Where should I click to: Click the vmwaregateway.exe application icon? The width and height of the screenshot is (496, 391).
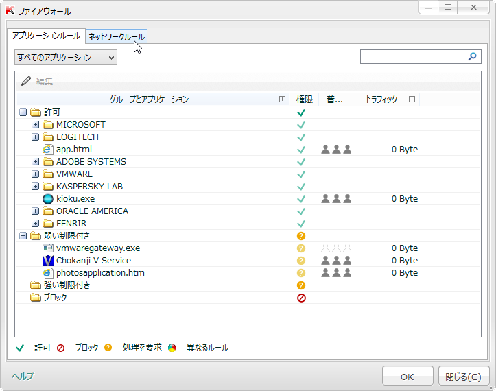[x=48, y=248]
